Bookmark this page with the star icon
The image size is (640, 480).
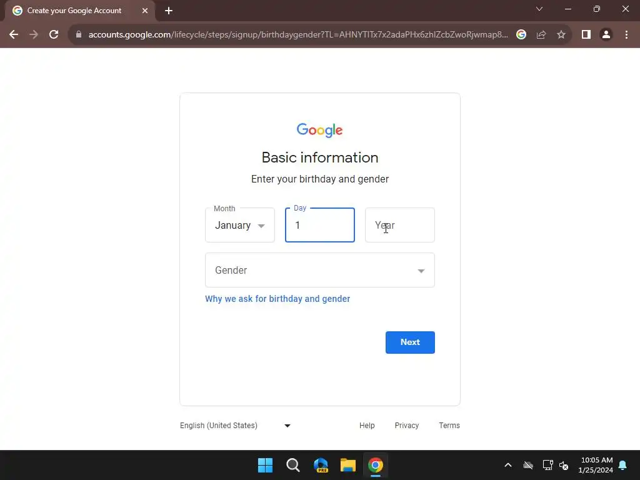tap(561, 35)
